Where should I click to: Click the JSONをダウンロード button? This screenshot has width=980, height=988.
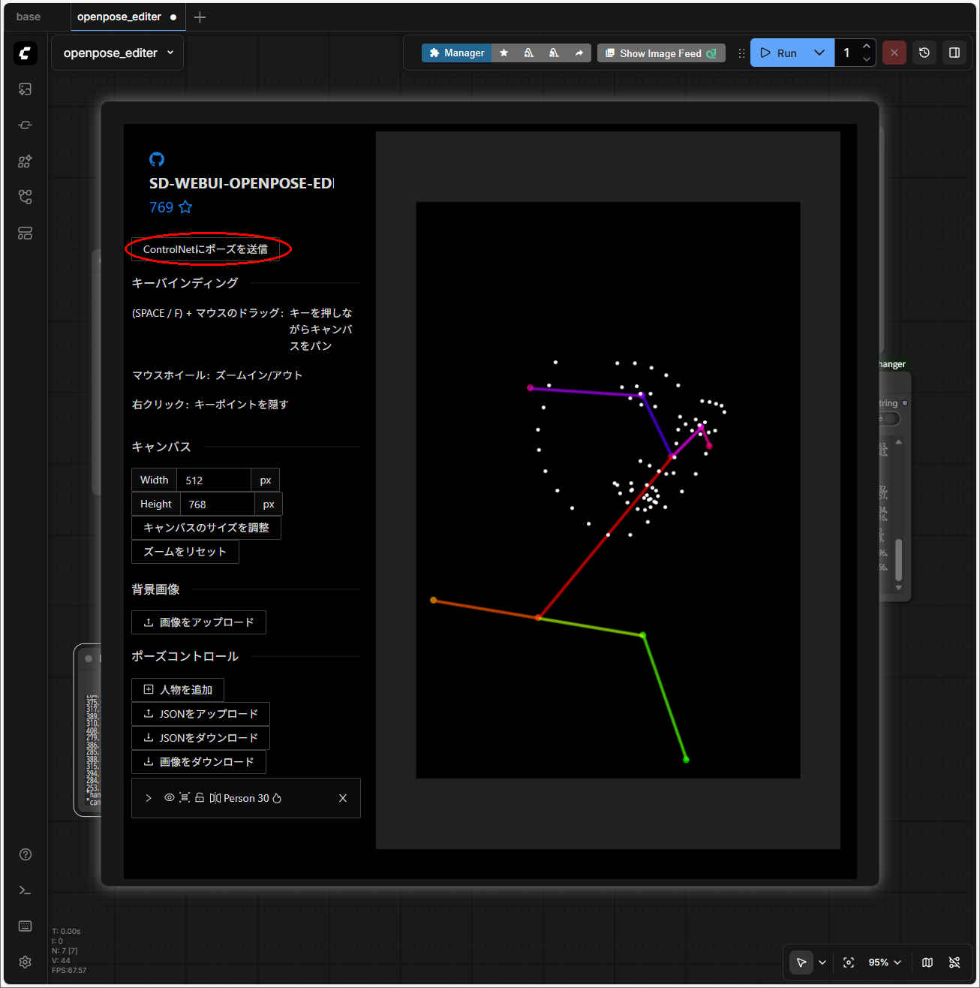tap(200, 738)
